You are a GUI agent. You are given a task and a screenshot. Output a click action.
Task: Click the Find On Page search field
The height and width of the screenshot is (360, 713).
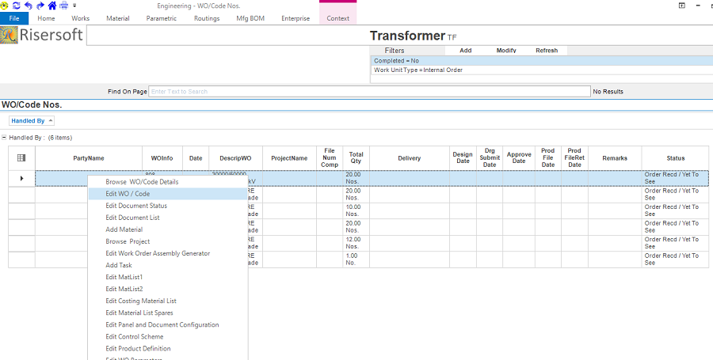coord(369,91)
